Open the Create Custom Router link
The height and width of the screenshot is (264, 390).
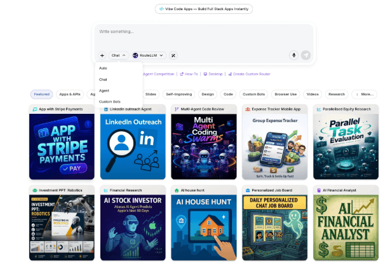click(249, 74)
